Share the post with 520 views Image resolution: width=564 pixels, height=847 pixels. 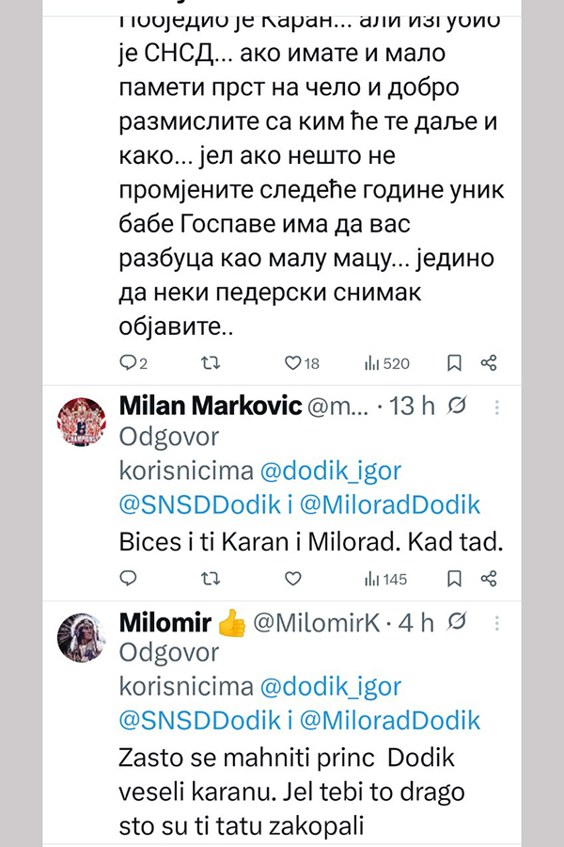[489, 362]
